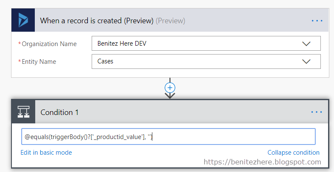The image size is (334, 172).
Task: Click the benitezhere.blogspot.com watermark URL
Action: tap(262, 162)
